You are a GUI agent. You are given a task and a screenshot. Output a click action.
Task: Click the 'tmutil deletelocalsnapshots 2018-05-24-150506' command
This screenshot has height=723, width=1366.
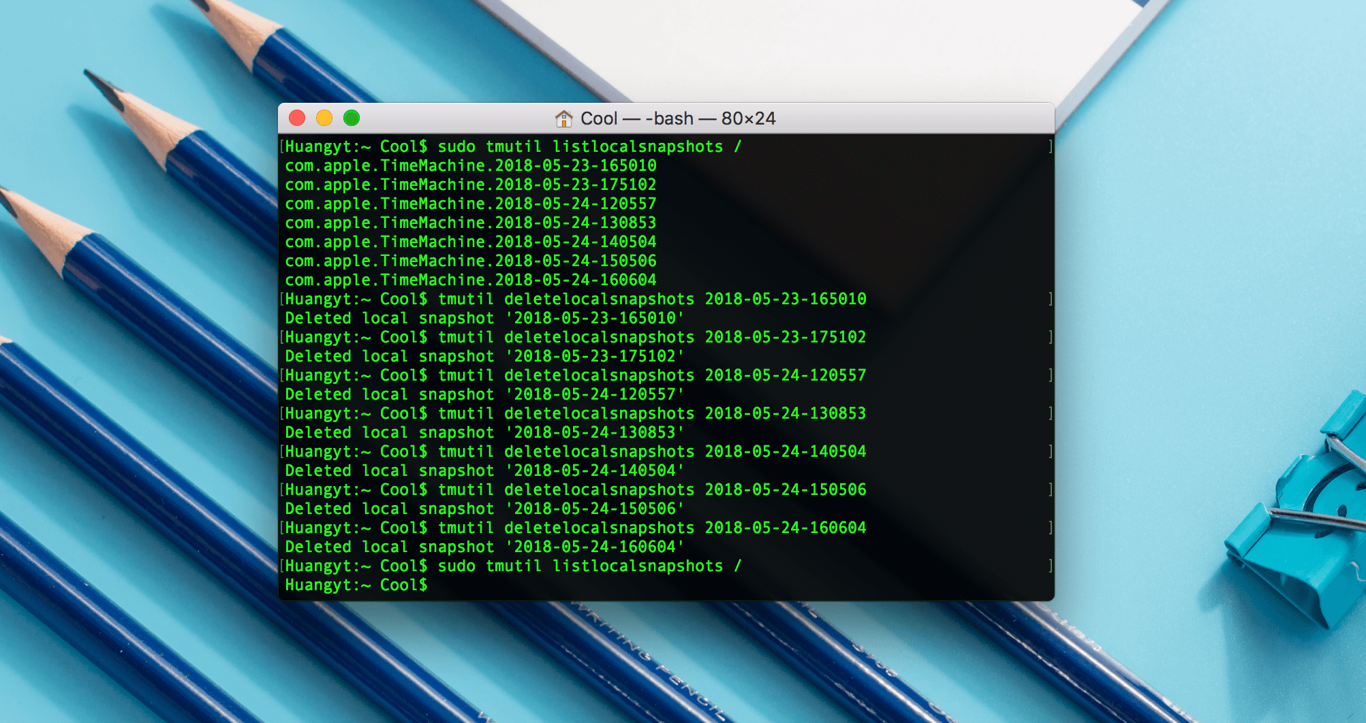(x=652, y=489)
